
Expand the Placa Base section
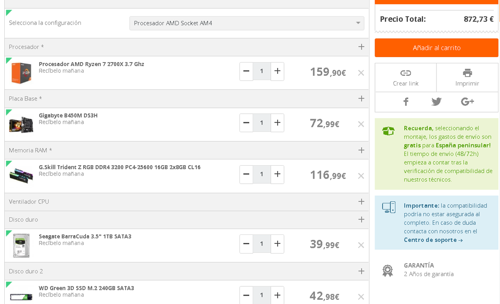(361, 98)
